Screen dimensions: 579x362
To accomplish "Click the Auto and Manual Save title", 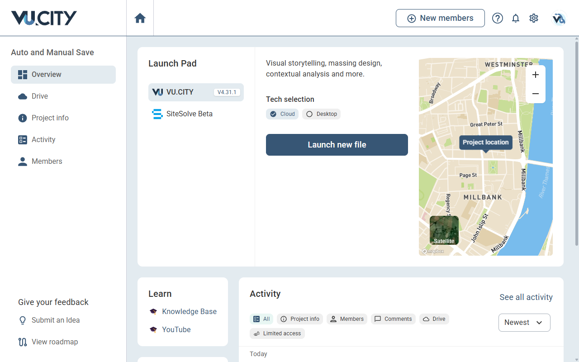I will pos(52,52).
